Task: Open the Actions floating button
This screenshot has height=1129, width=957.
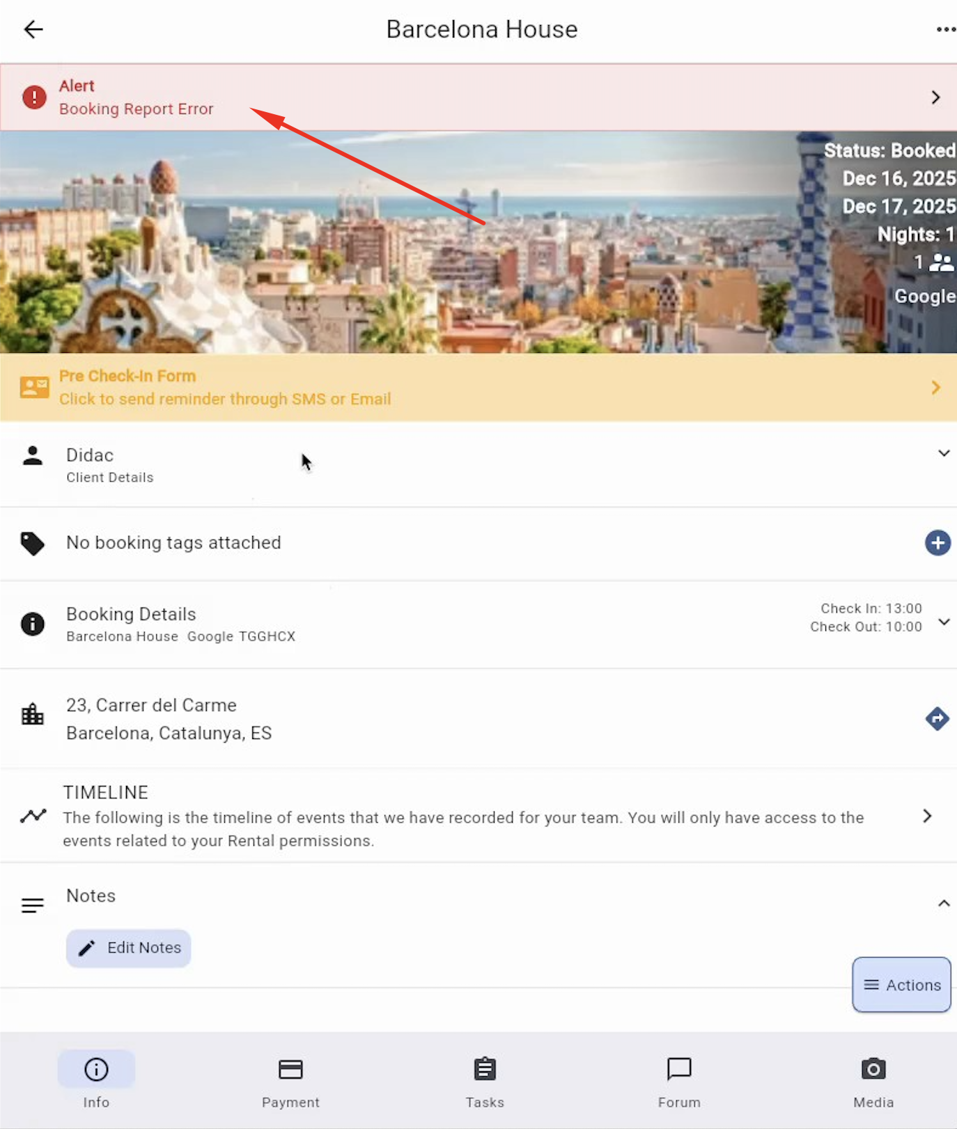Action: (901, 985)
